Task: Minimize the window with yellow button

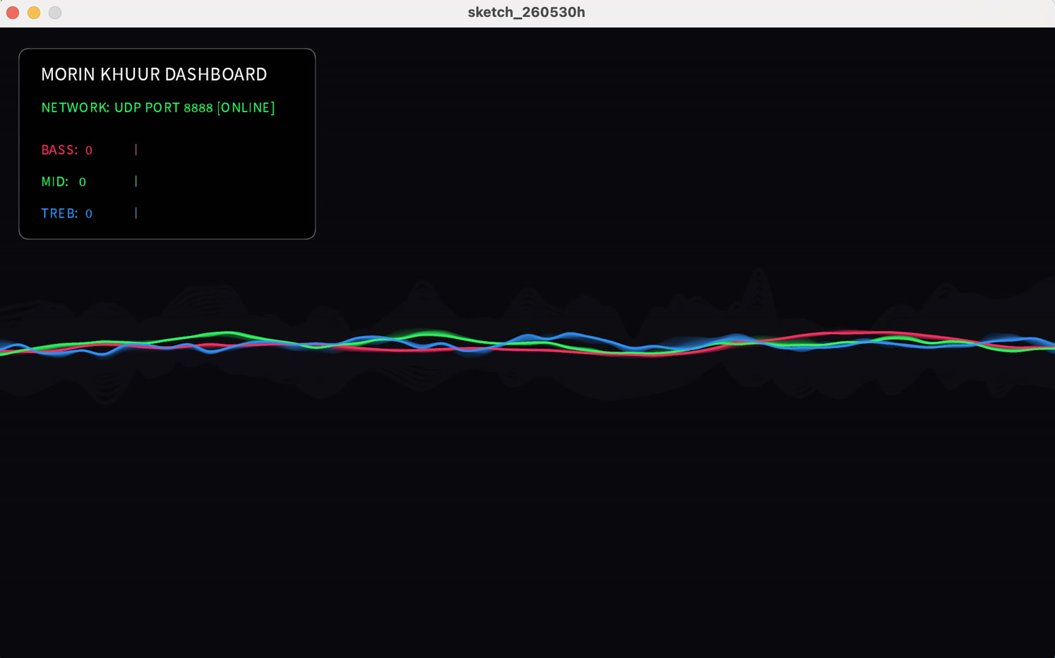Action: coord(34,13)
